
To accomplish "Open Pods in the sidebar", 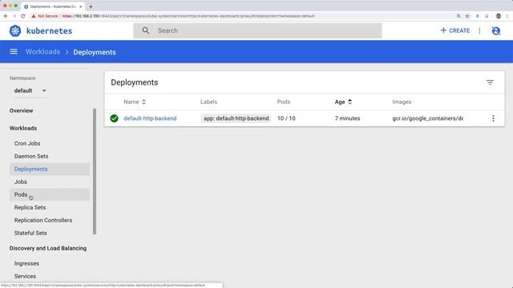I will click(x=50, y=194).
